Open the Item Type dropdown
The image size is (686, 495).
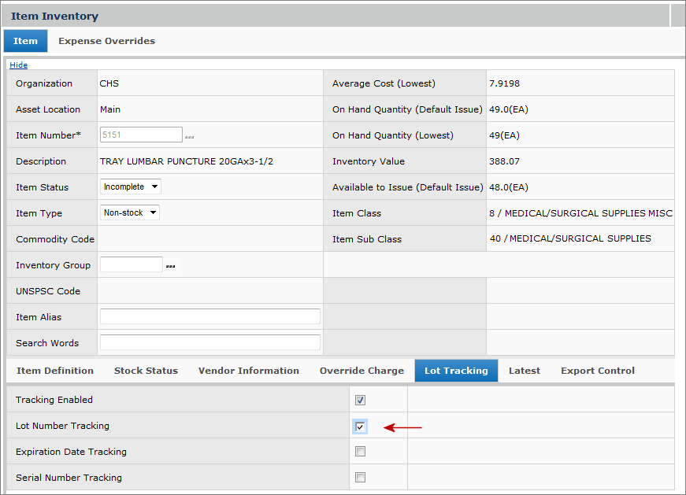130,213
